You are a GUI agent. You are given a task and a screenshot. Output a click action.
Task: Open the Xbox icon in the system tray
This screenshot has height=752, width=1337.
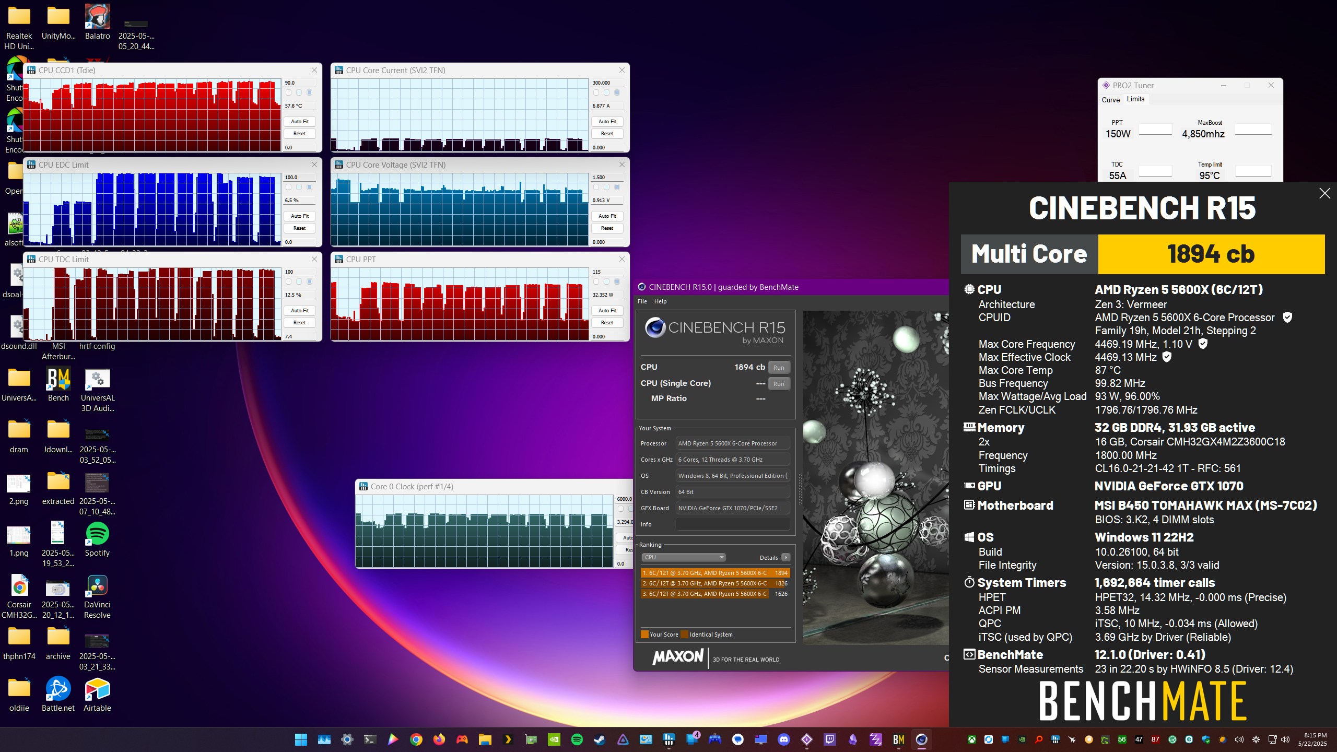click(x=971, y=739)
